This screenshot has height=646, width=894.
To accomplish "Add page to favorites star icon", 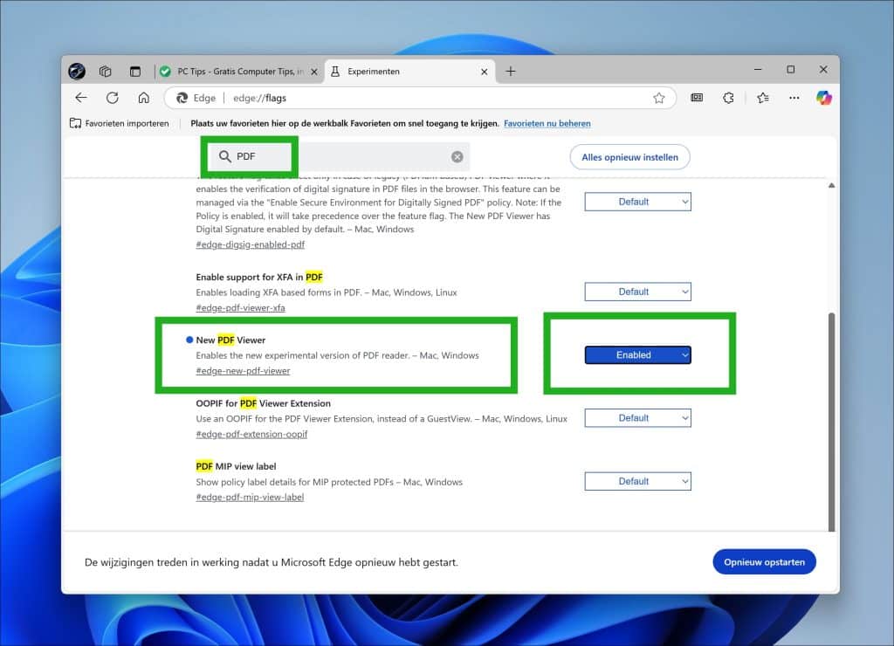I will (x=659, y=98).
